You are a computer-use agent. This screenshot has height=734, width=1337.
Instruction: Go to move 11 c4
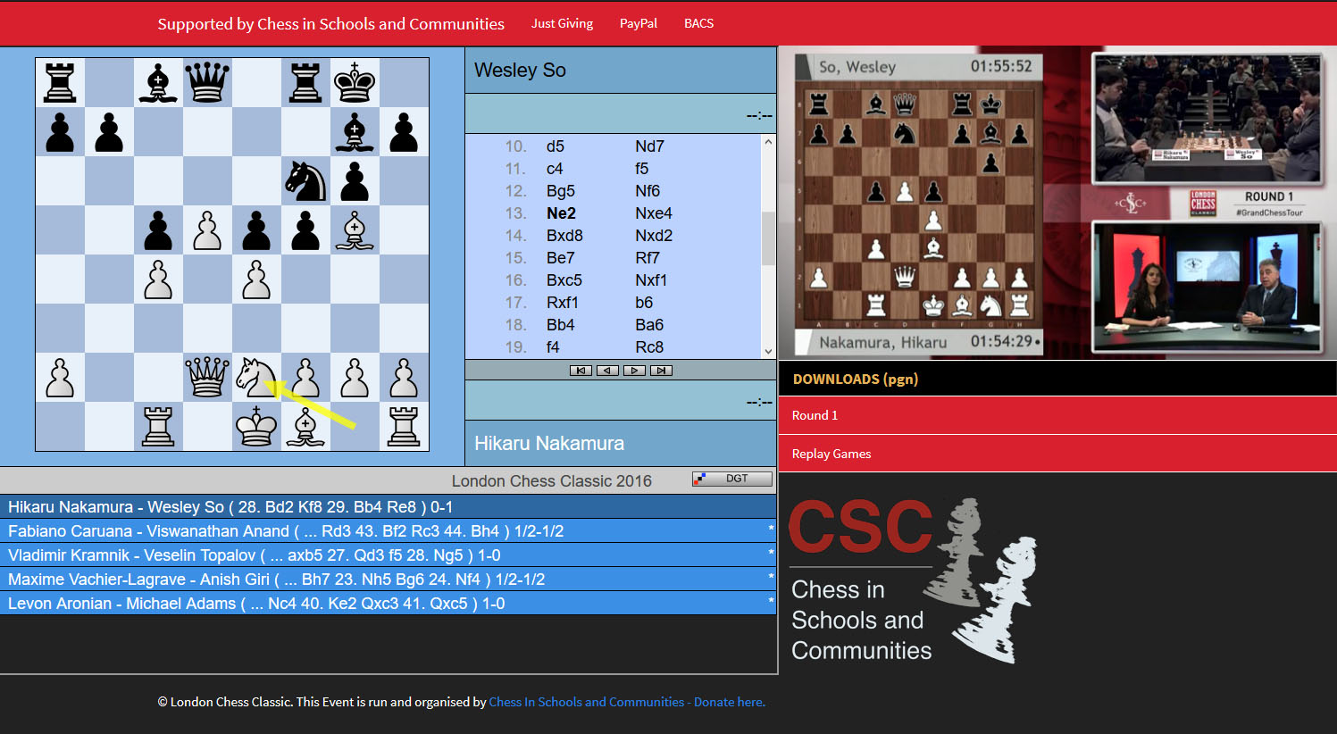pos(555,169)
